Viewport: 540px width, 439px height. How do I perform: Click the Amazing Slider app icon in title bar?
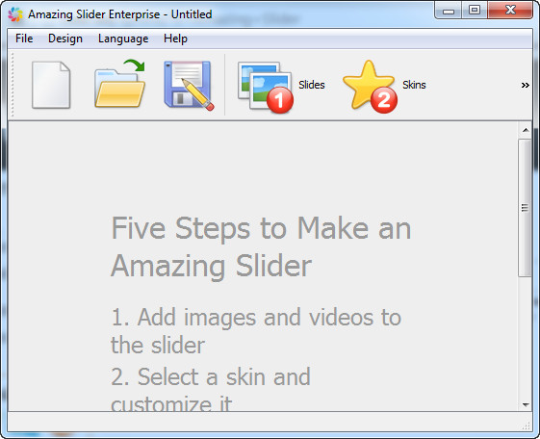(15, 14)
